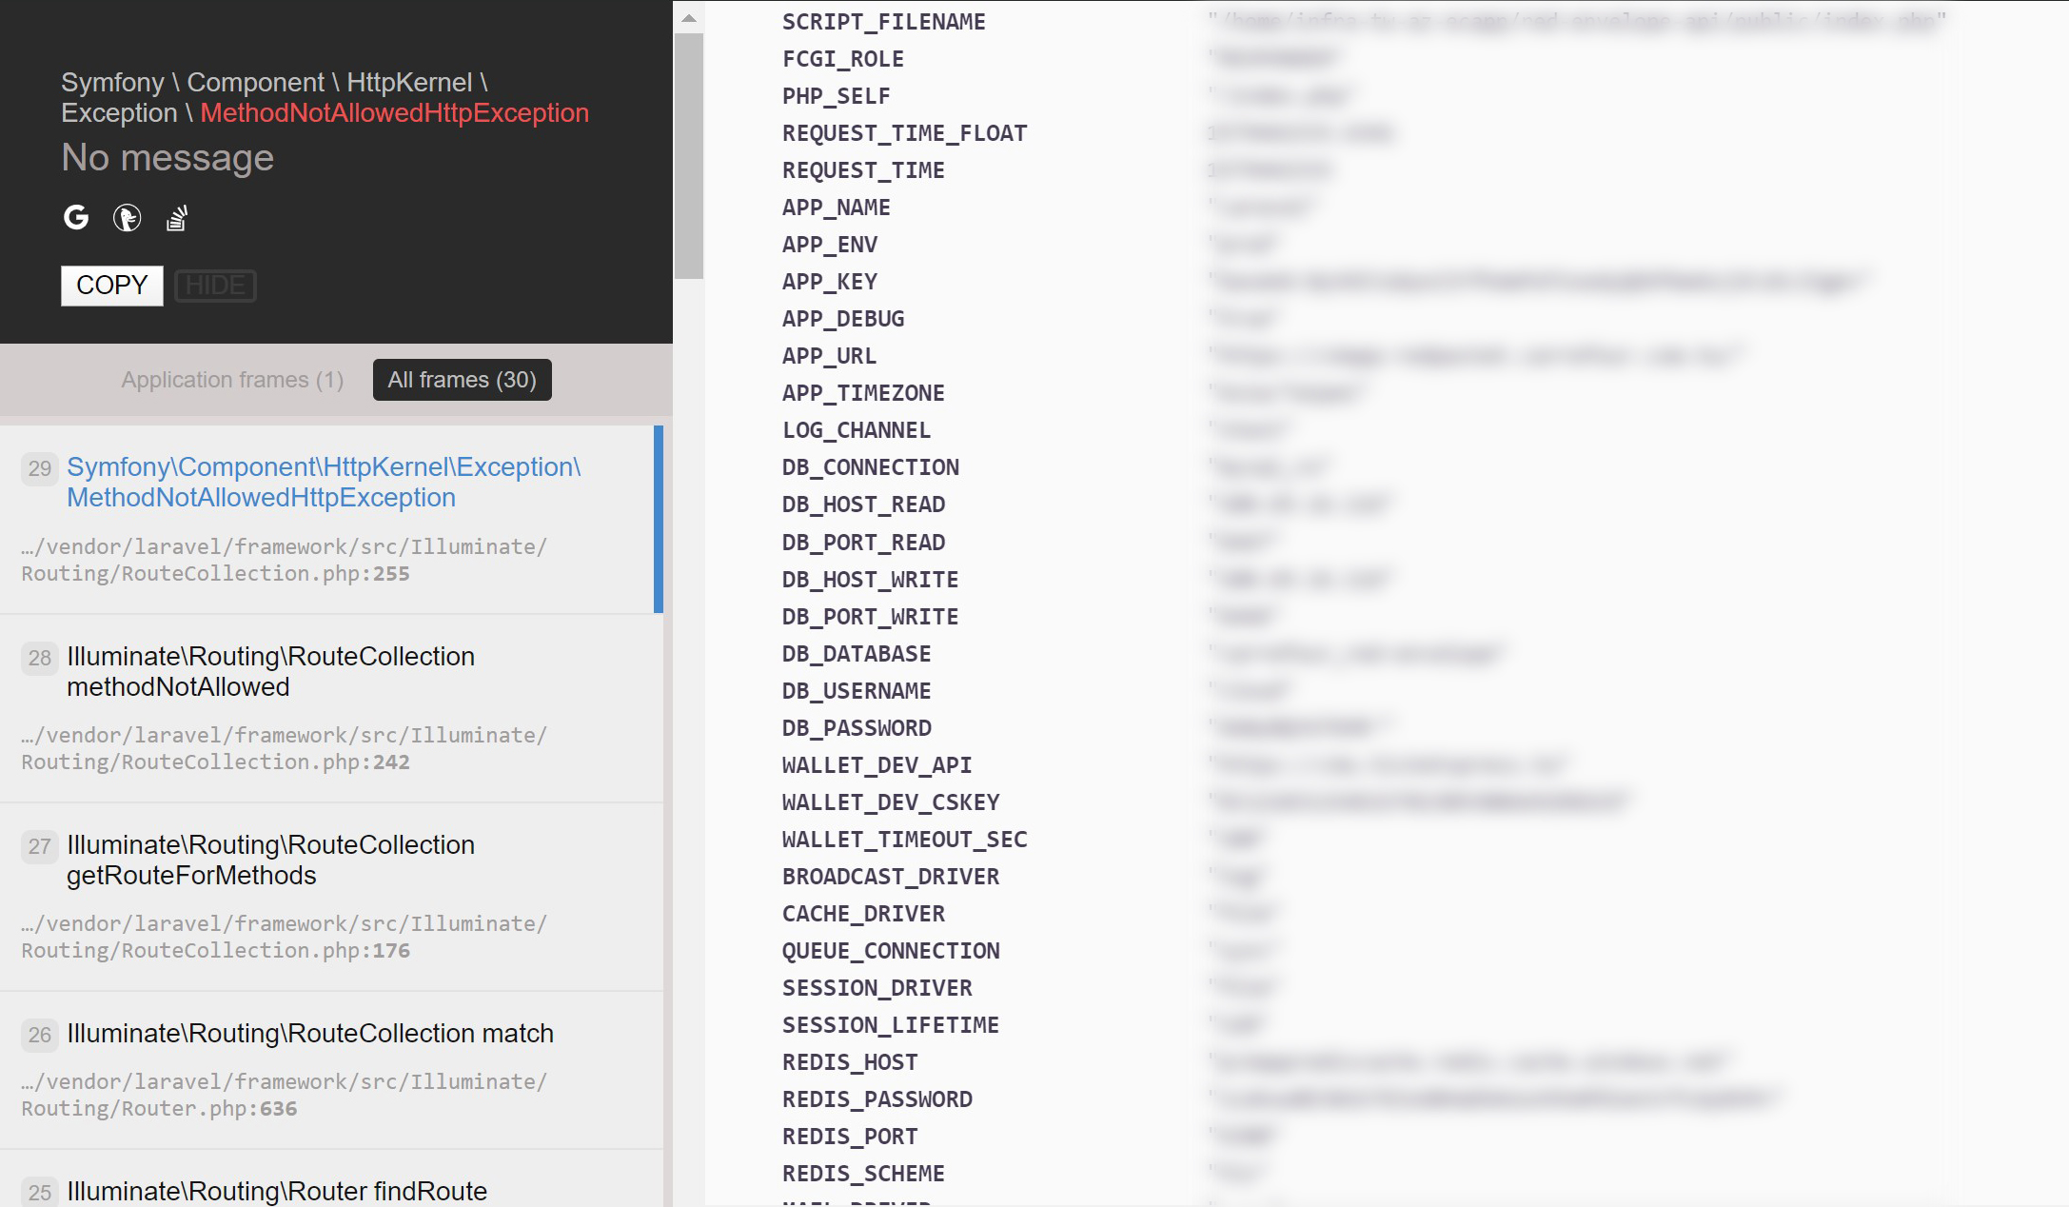Click the REQUEST_TIME variable name
The width and height of the screenshot is (2069, 1207).
click(864, 170)
